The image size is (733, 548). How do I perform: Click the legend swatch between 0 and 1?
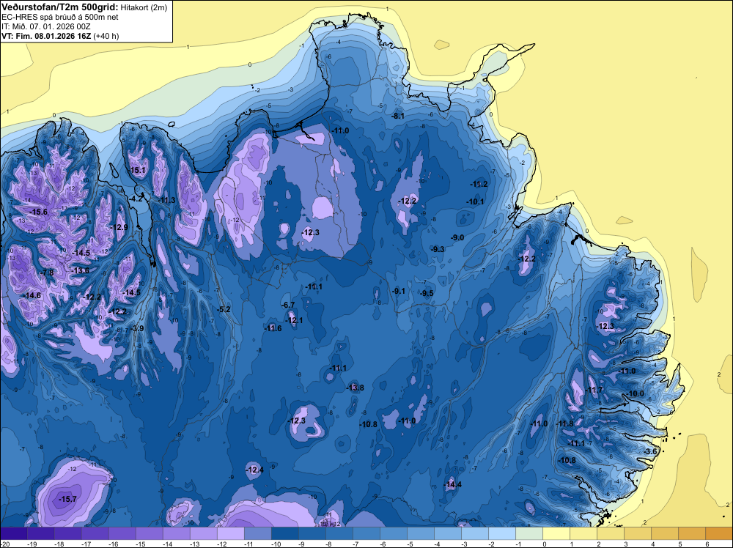[x=556, y=533]
